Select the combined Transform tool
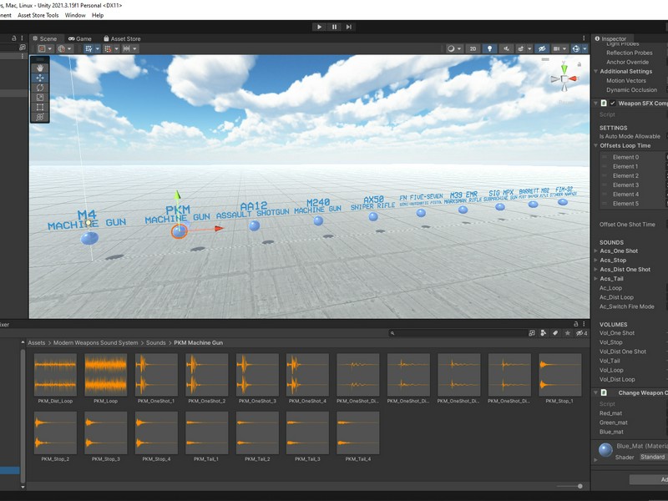 40,117
